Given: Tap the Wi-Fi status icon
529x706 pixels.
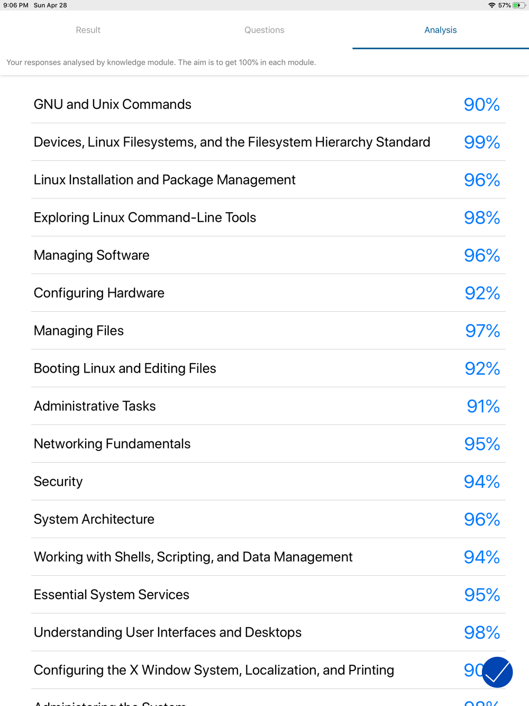Looking at the screenshot, I should pyautogui.click(x=492, y=5).
